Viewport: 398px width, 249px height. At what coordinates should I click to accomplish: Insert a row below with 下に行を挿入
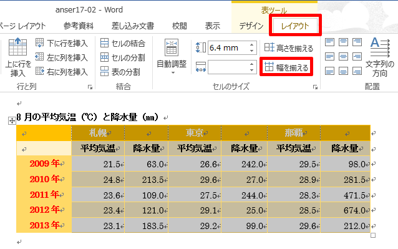(x=62, y=43)
